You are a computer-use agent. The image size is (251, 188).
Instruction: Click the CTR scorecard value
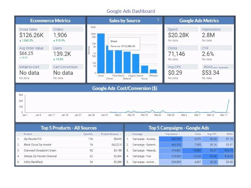[x=208, y=54]
